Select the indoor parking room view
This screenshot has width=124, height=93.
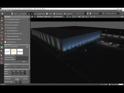click(58, 17)
